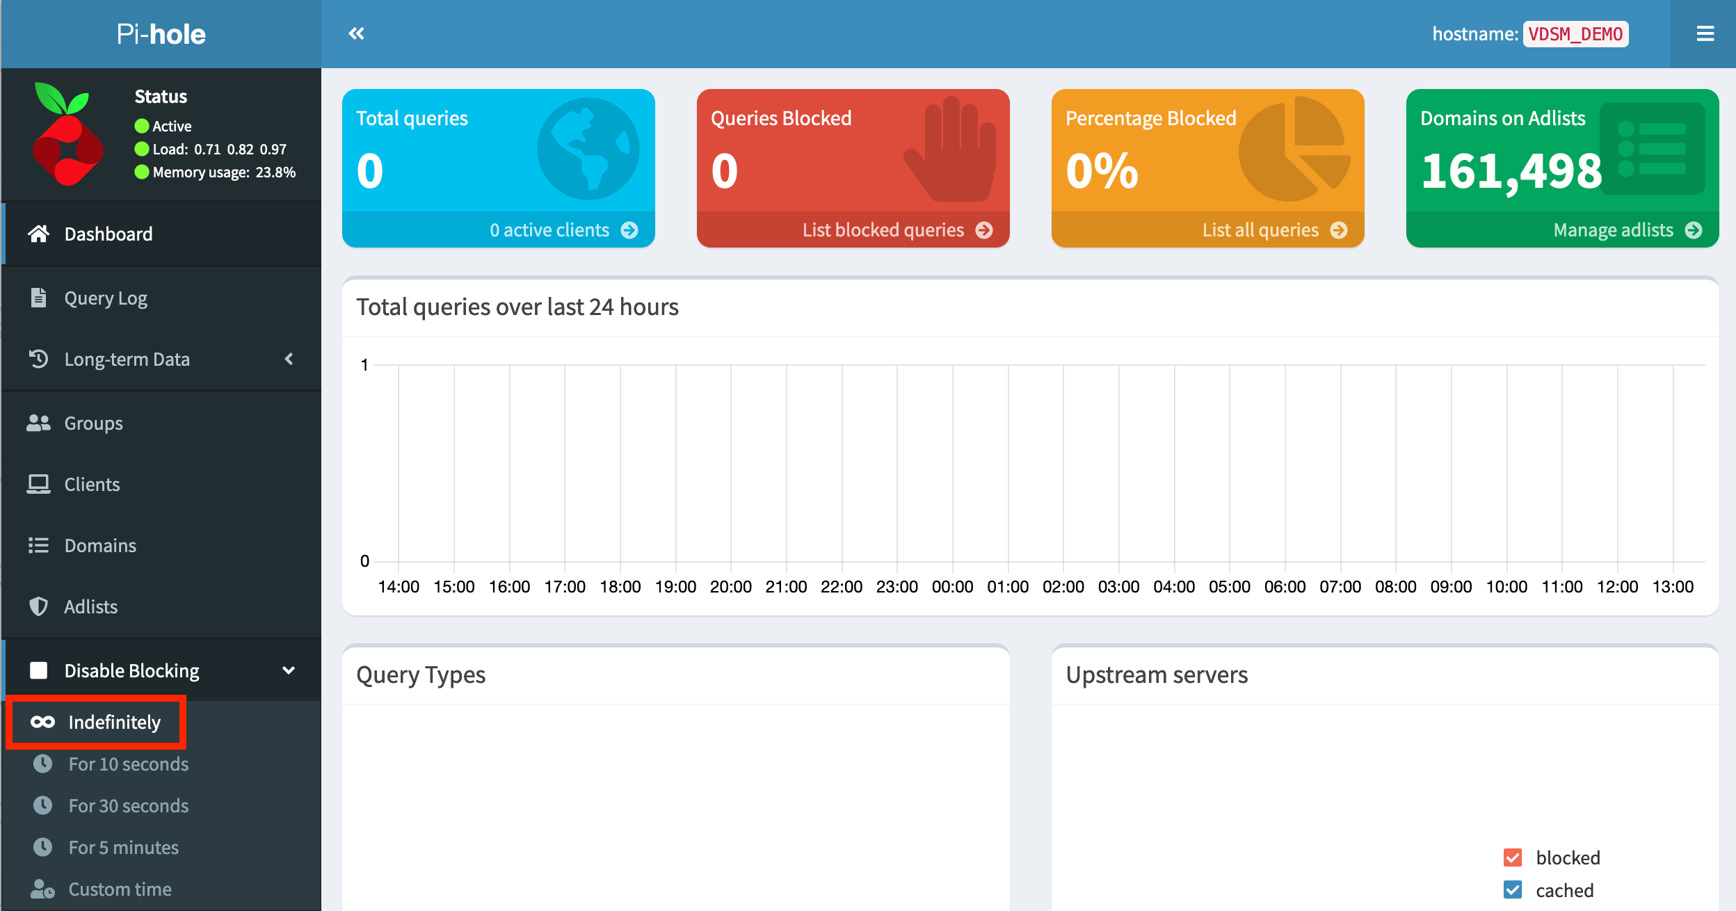The height and width of the screenshot is (911, 1736).
Task: Uncheck the blocked legend checkbox
Action: pos(1512,857)
